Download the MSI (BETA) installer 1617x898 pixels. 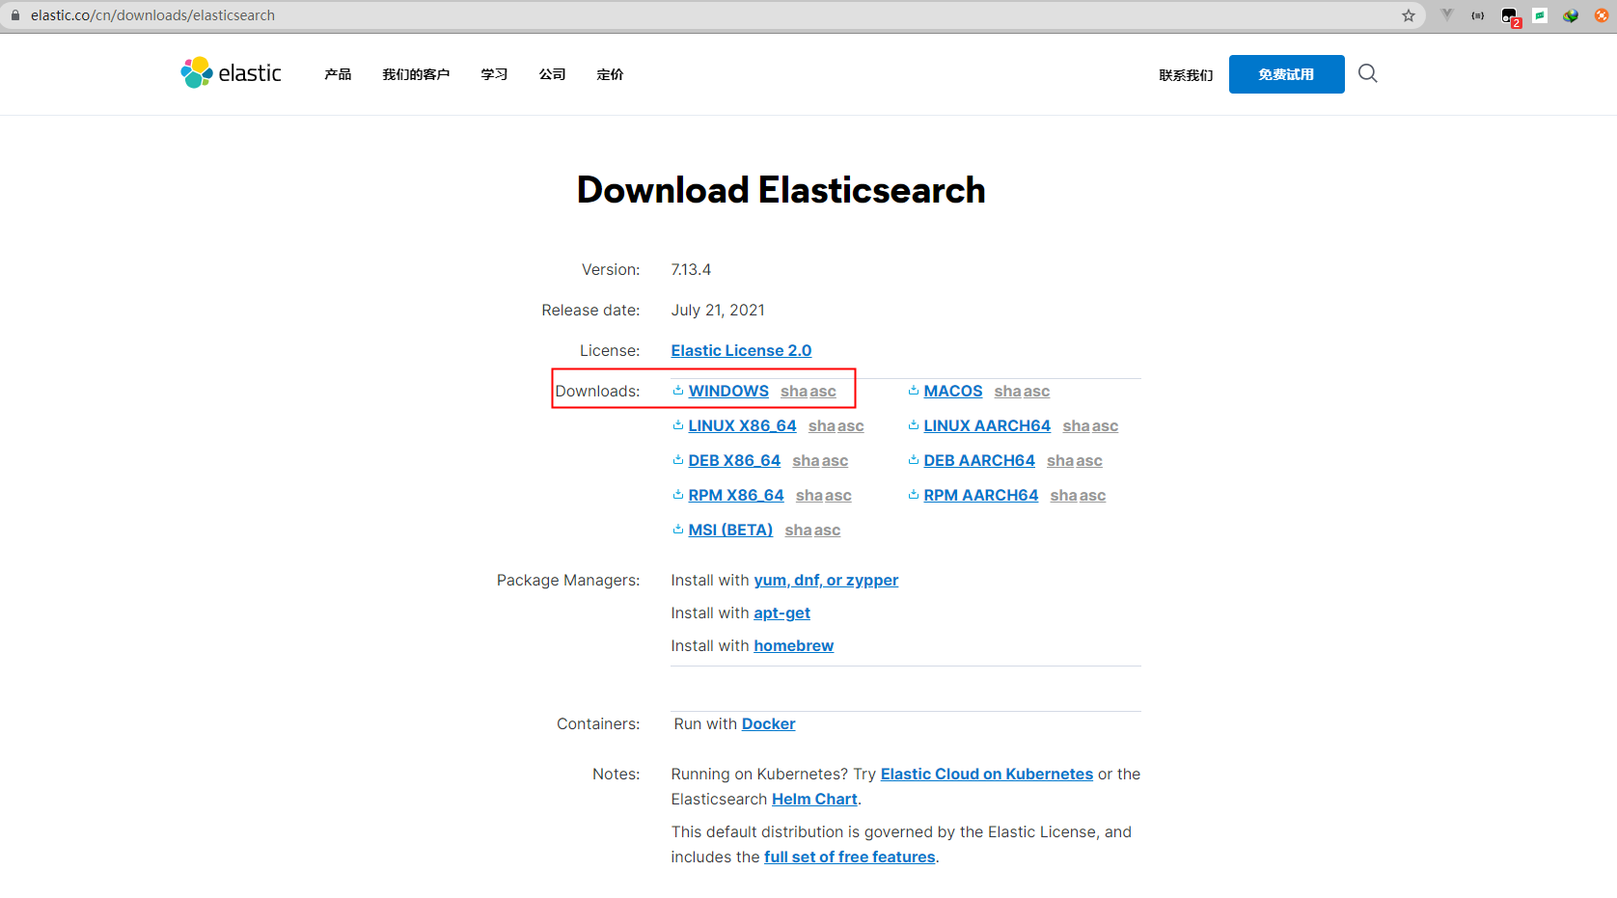coord(730,530)
